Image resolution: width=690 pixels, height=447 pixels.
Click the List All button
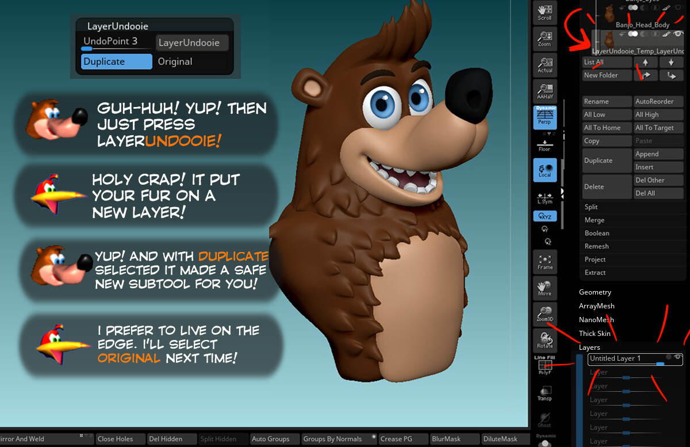[x=607, y=62]
